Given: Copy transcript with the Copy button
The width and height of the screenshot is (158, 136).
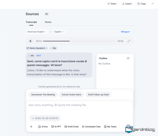Looking at the screenshot, I should click(142, 4).
